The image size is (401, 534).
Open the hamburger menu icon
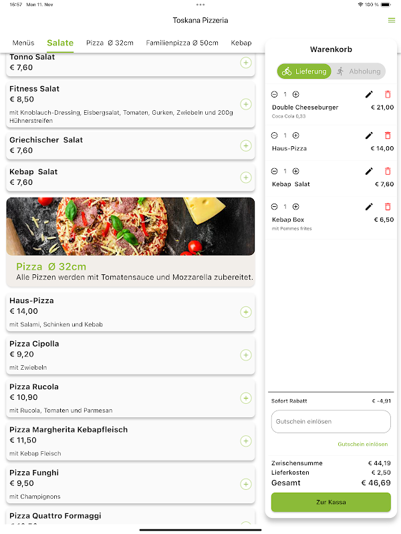pyautogui.click(x=392, y=21)
